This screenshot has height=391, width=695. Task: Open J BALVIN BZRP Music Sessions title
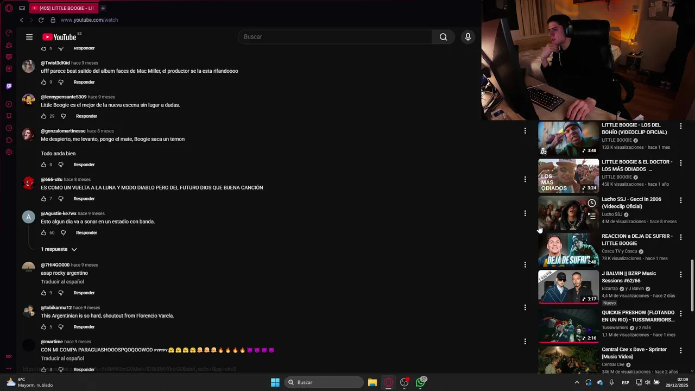pos(629,277)
